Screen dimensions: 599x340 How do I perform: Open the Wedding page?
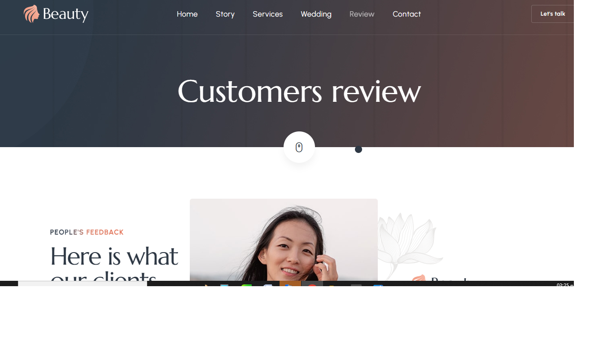(316, 14)
